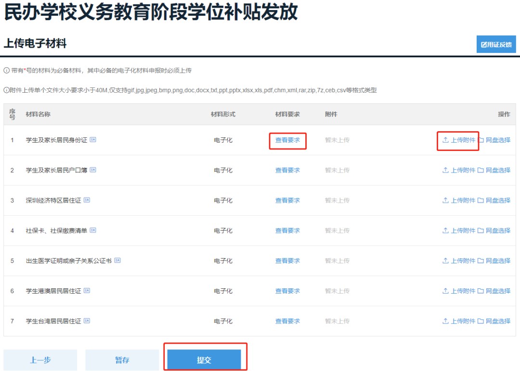Upload attachment (上传附件) for 学生及家长居民身份证
The height and width of the screenshot is (371, 520).
coord(459,140)
